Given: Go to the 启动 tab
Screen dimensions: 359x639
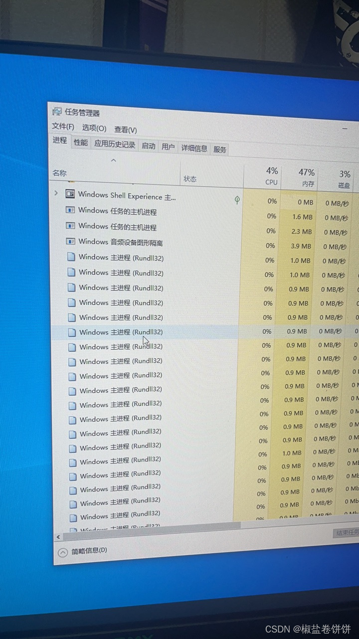Looking at the screenshot, I should pyautogui.click(x=149, y=146).
